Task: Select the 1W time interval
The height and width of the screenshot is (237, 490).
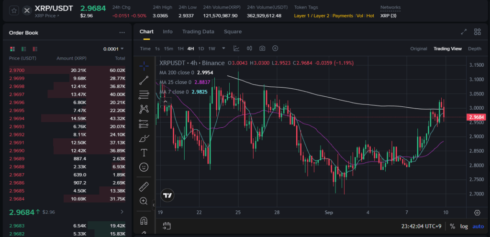Action: (212, 49)
